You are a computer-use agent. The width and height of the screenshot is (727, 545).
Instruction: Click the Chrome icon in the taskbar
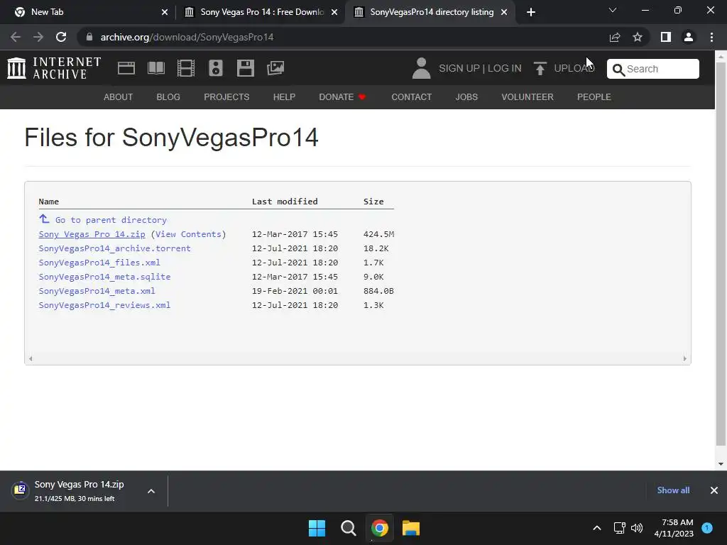pyautogui.click(x=379, y=528)
